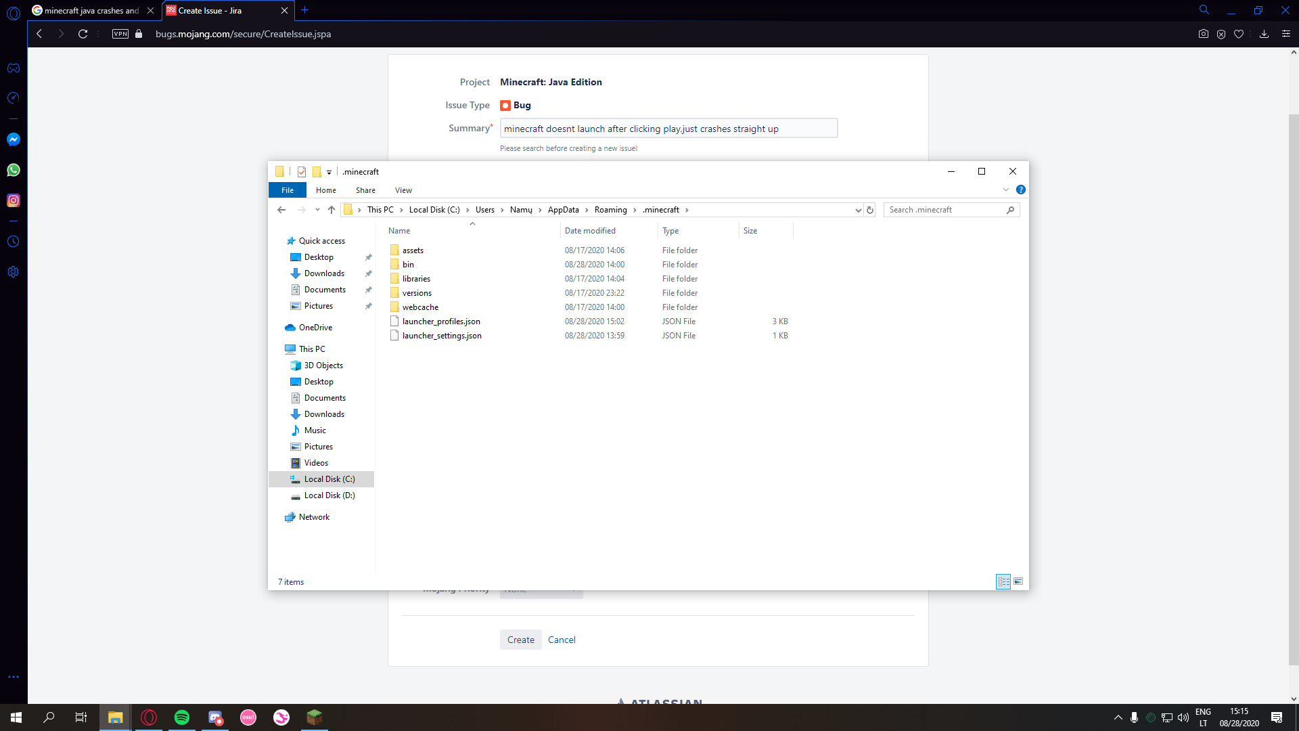Go up one folder level in Explorer

(332, 210)
